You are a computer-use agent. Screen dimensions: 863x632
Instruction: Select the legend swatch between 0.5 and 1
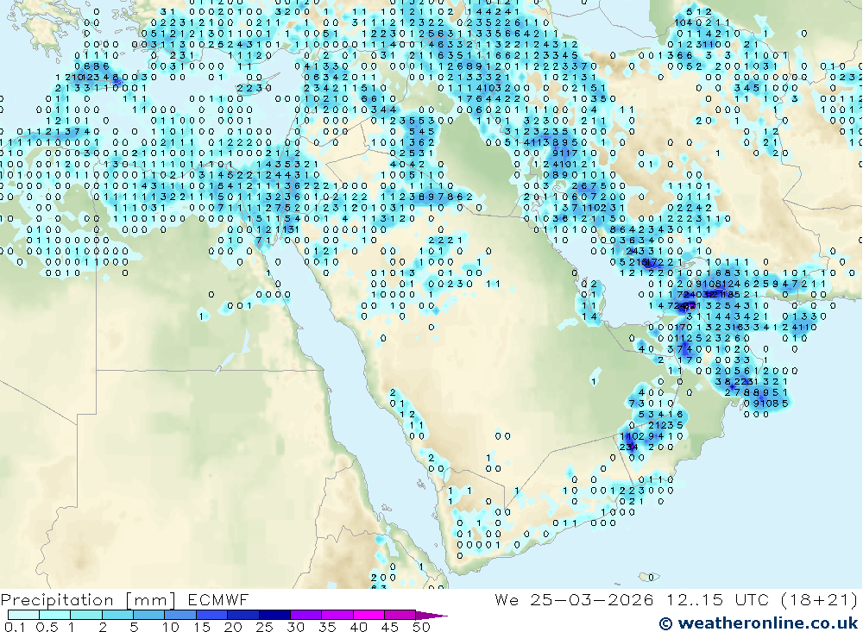pyautogui.click(x=55, y=615)
